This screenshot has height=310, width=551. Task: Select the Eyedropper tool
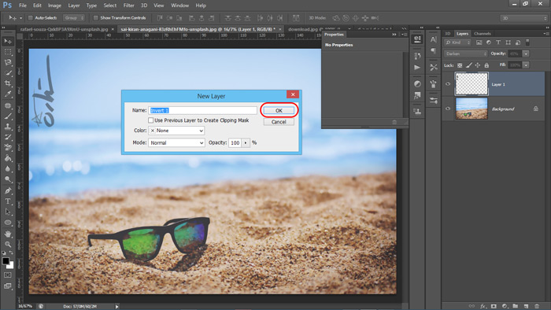(8, 94)
